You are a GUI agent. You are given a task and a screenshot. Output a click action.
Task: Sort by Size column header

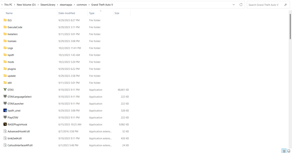pos(117,13)
